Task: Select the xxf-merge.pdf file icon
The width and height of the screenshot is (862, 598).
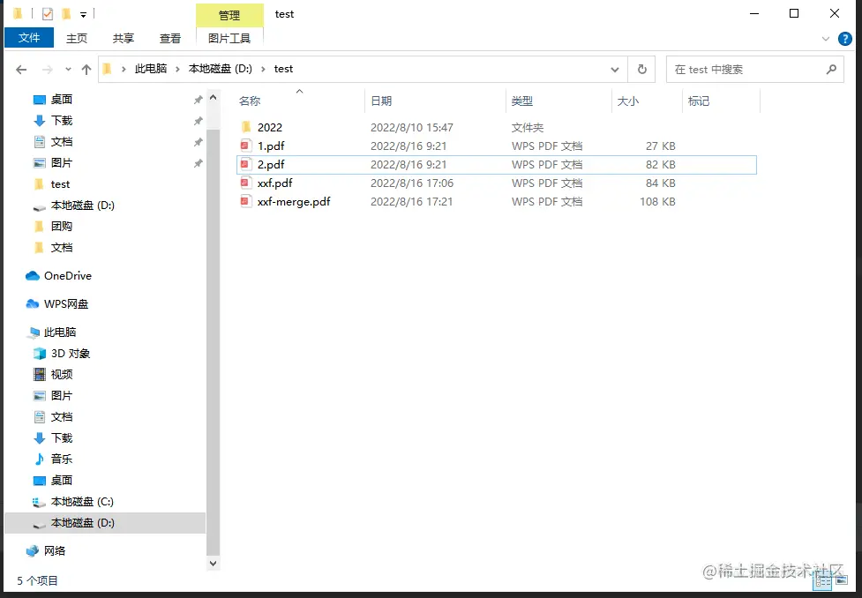Action: point(246,201)
